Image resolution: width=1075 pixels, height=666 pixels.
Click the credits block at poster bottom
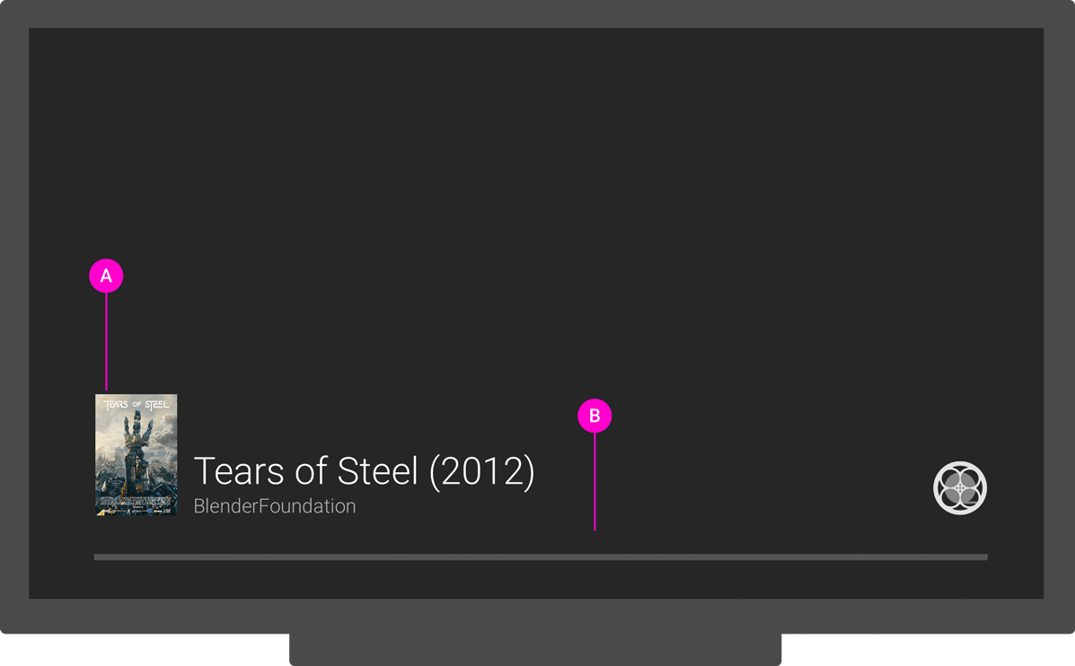(x=137, y=502)
